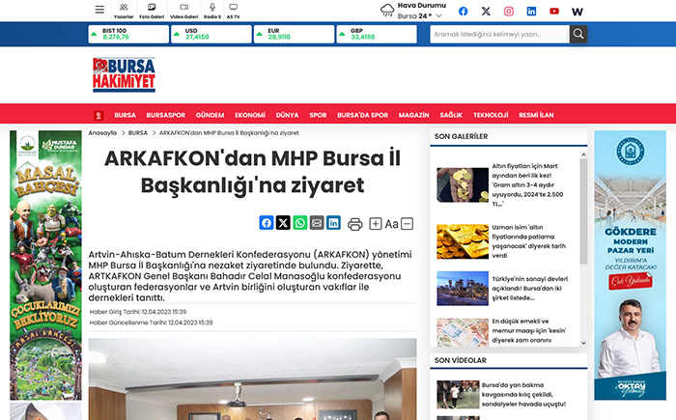Click the 'Haber Giriş Tarihi: 12.04.2023 15:39' text
Screen dimensions: 676x420
[138, 312]
